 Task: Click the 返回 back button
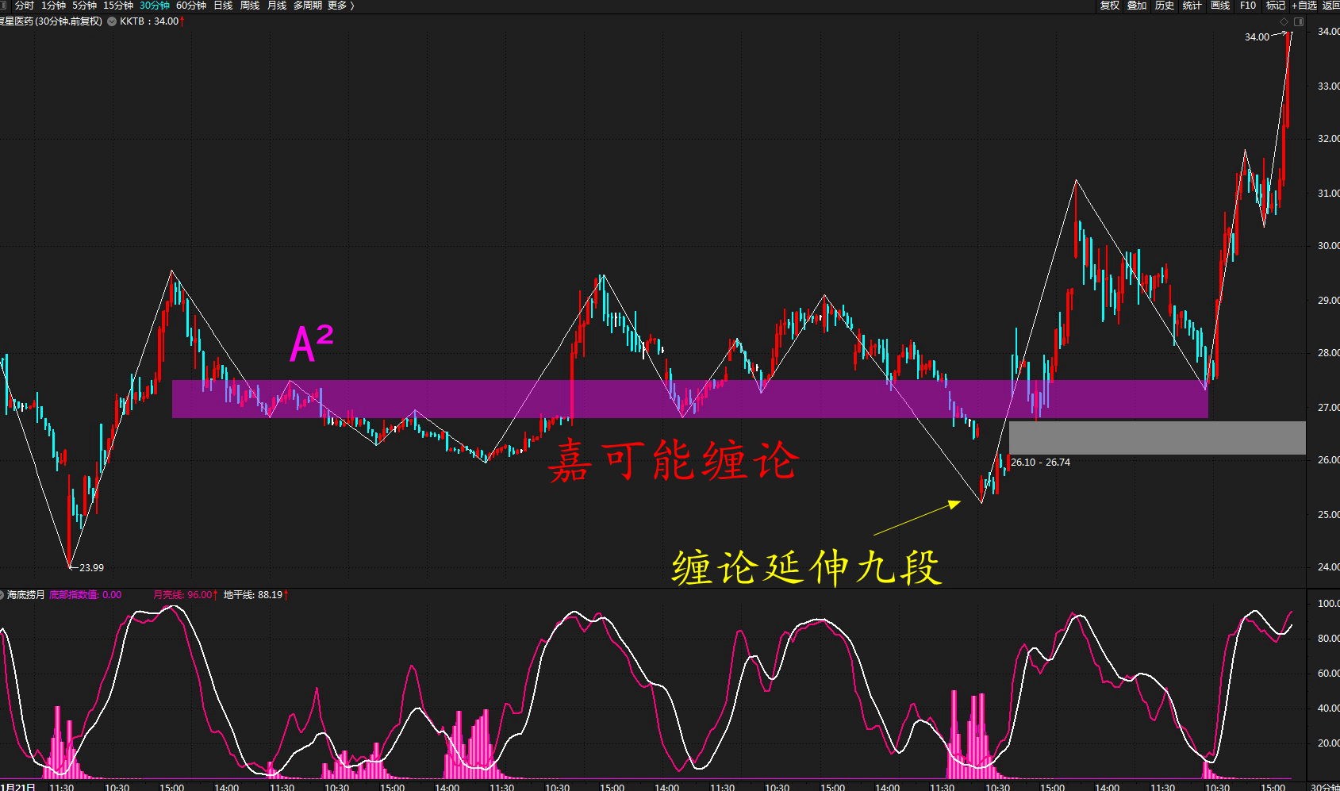click(1330, 6)
